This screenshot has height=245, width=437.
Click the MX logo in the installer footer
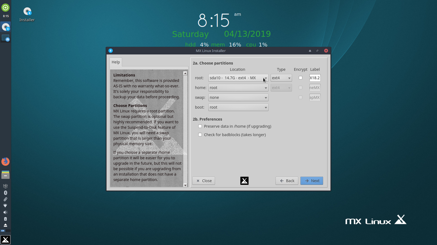click(x=244, y=181)
